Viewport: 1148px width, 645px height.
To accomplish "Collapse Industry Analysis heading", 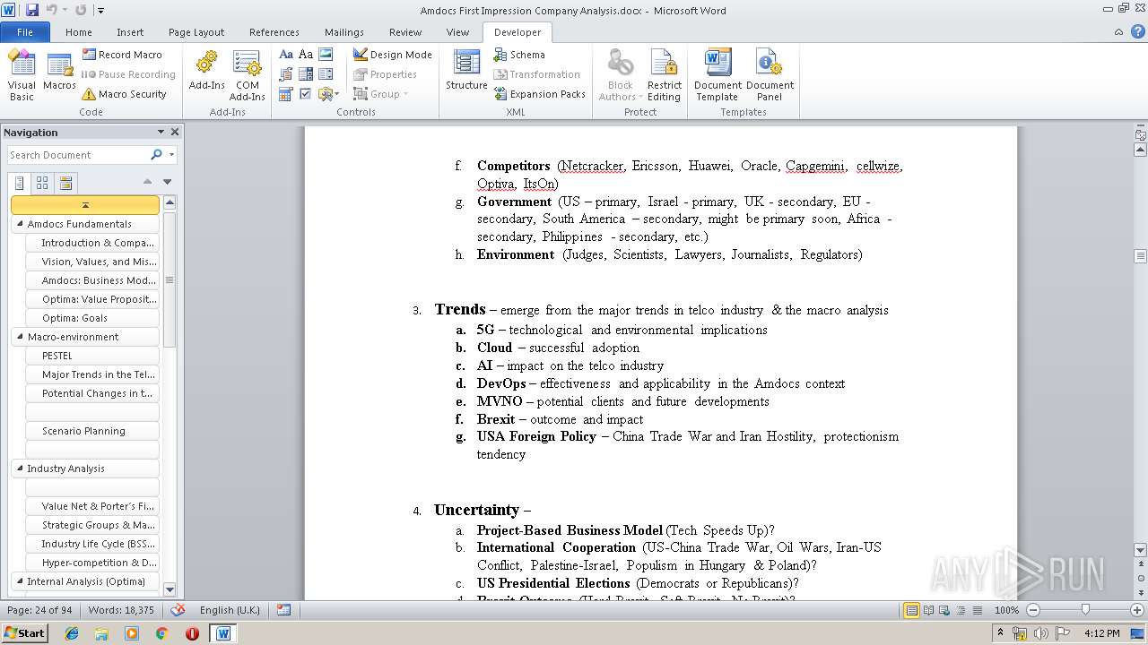I will [20, 469].
